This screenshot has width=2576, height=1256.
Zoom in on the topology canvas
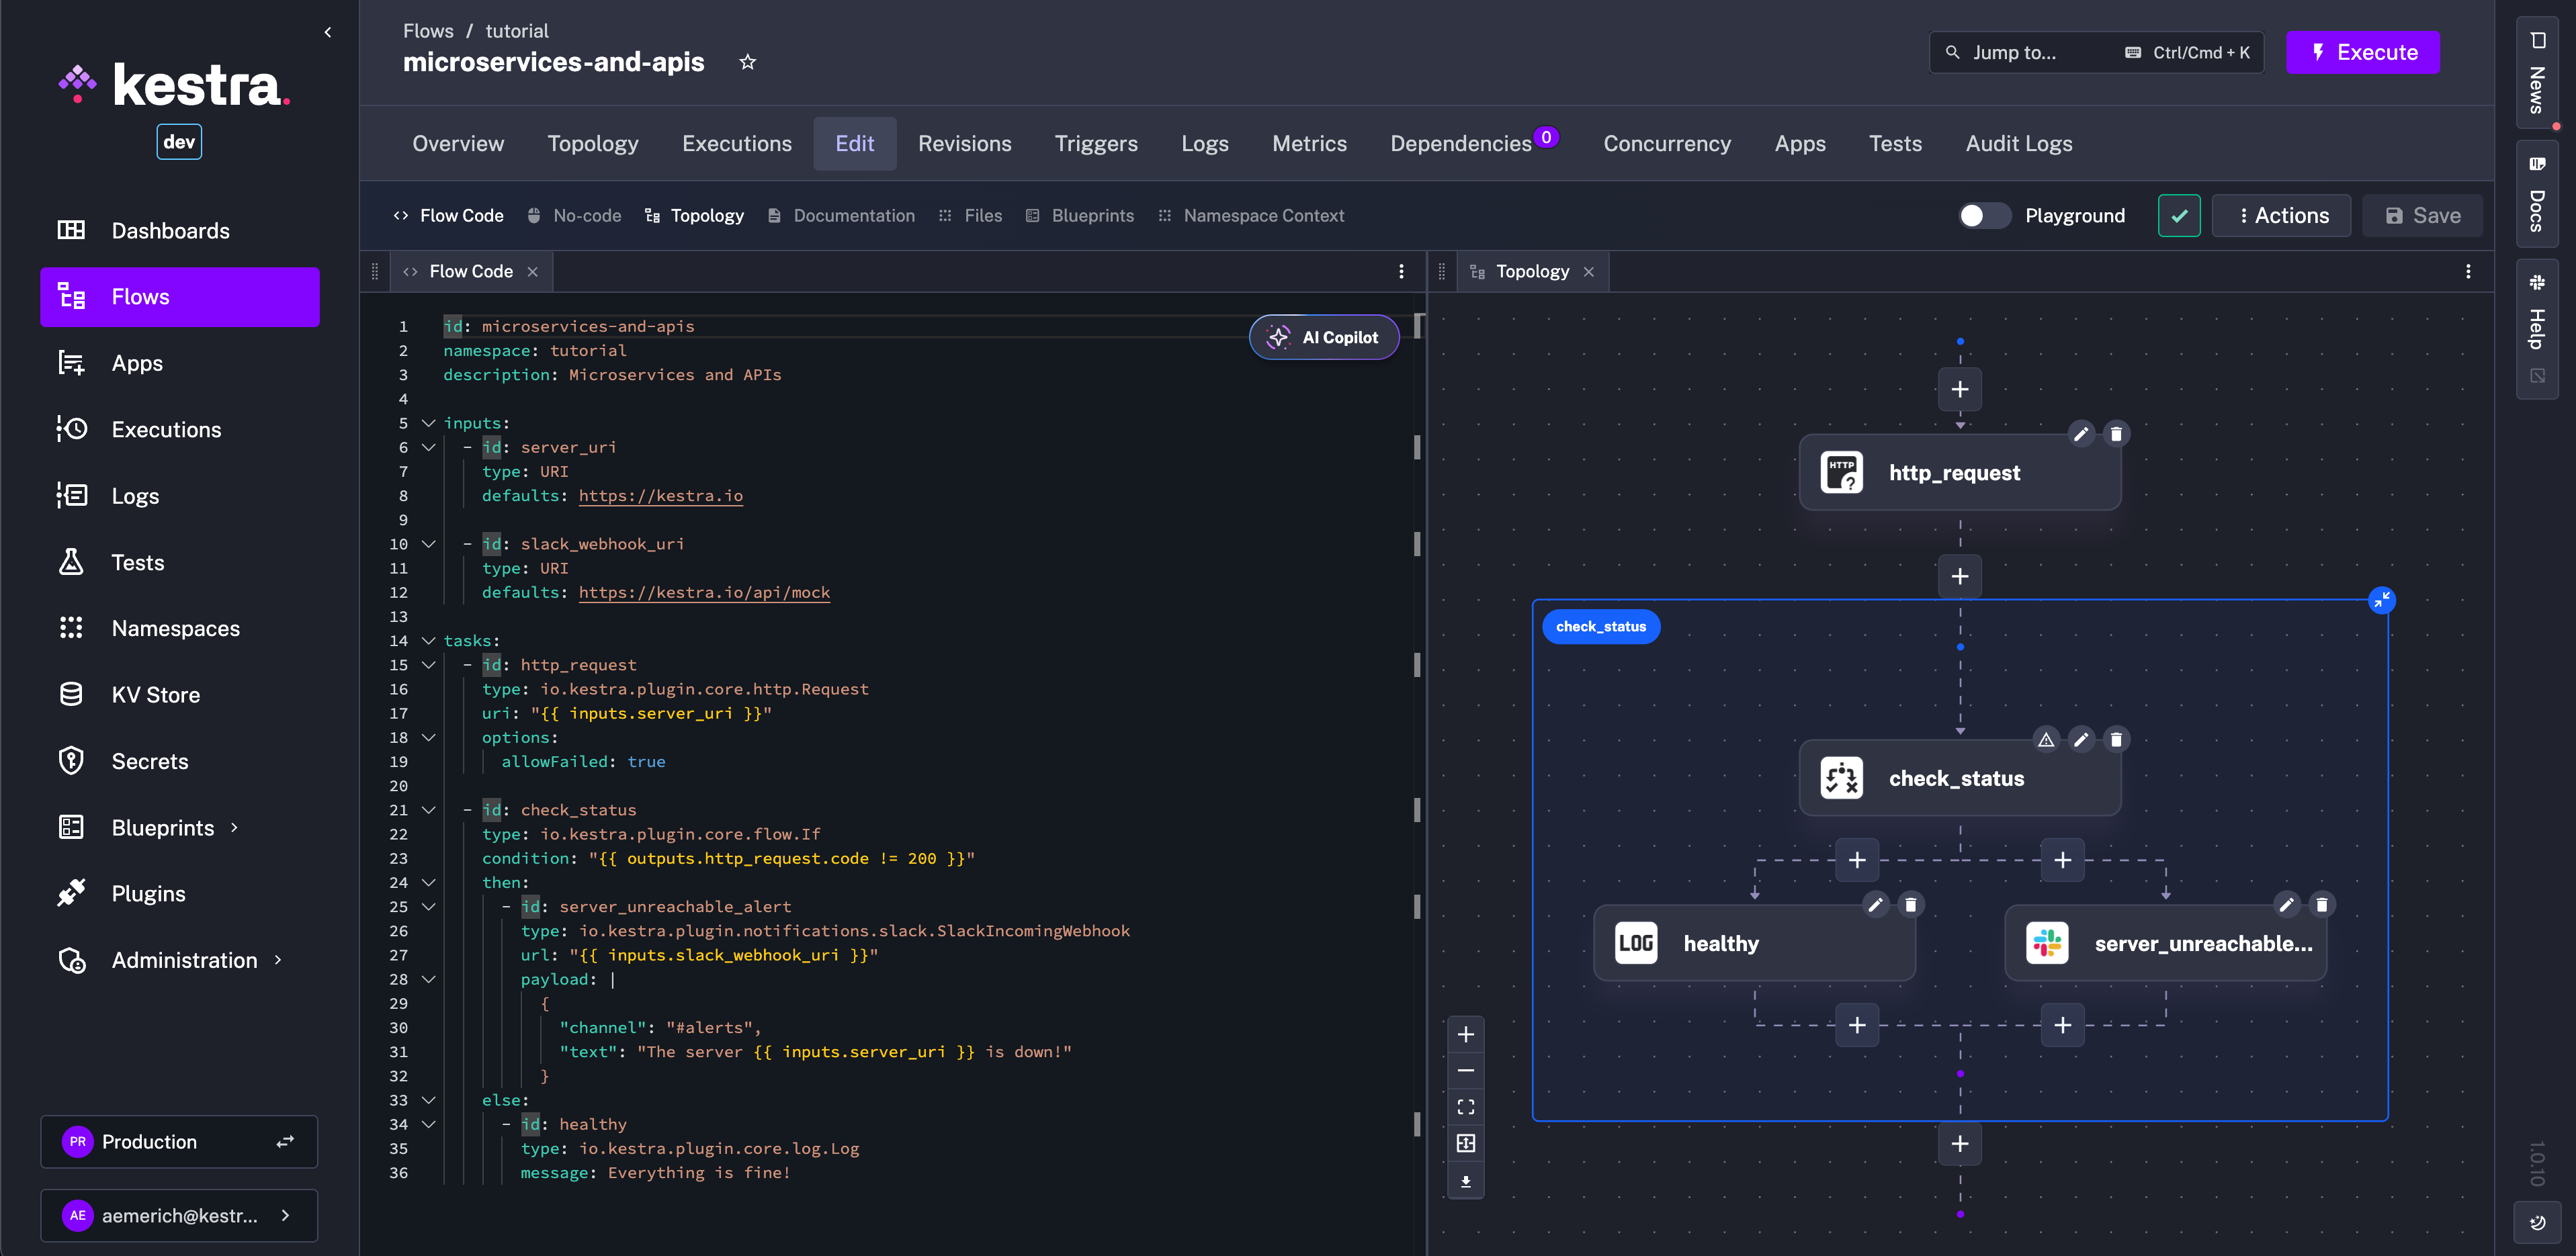1466,1033
